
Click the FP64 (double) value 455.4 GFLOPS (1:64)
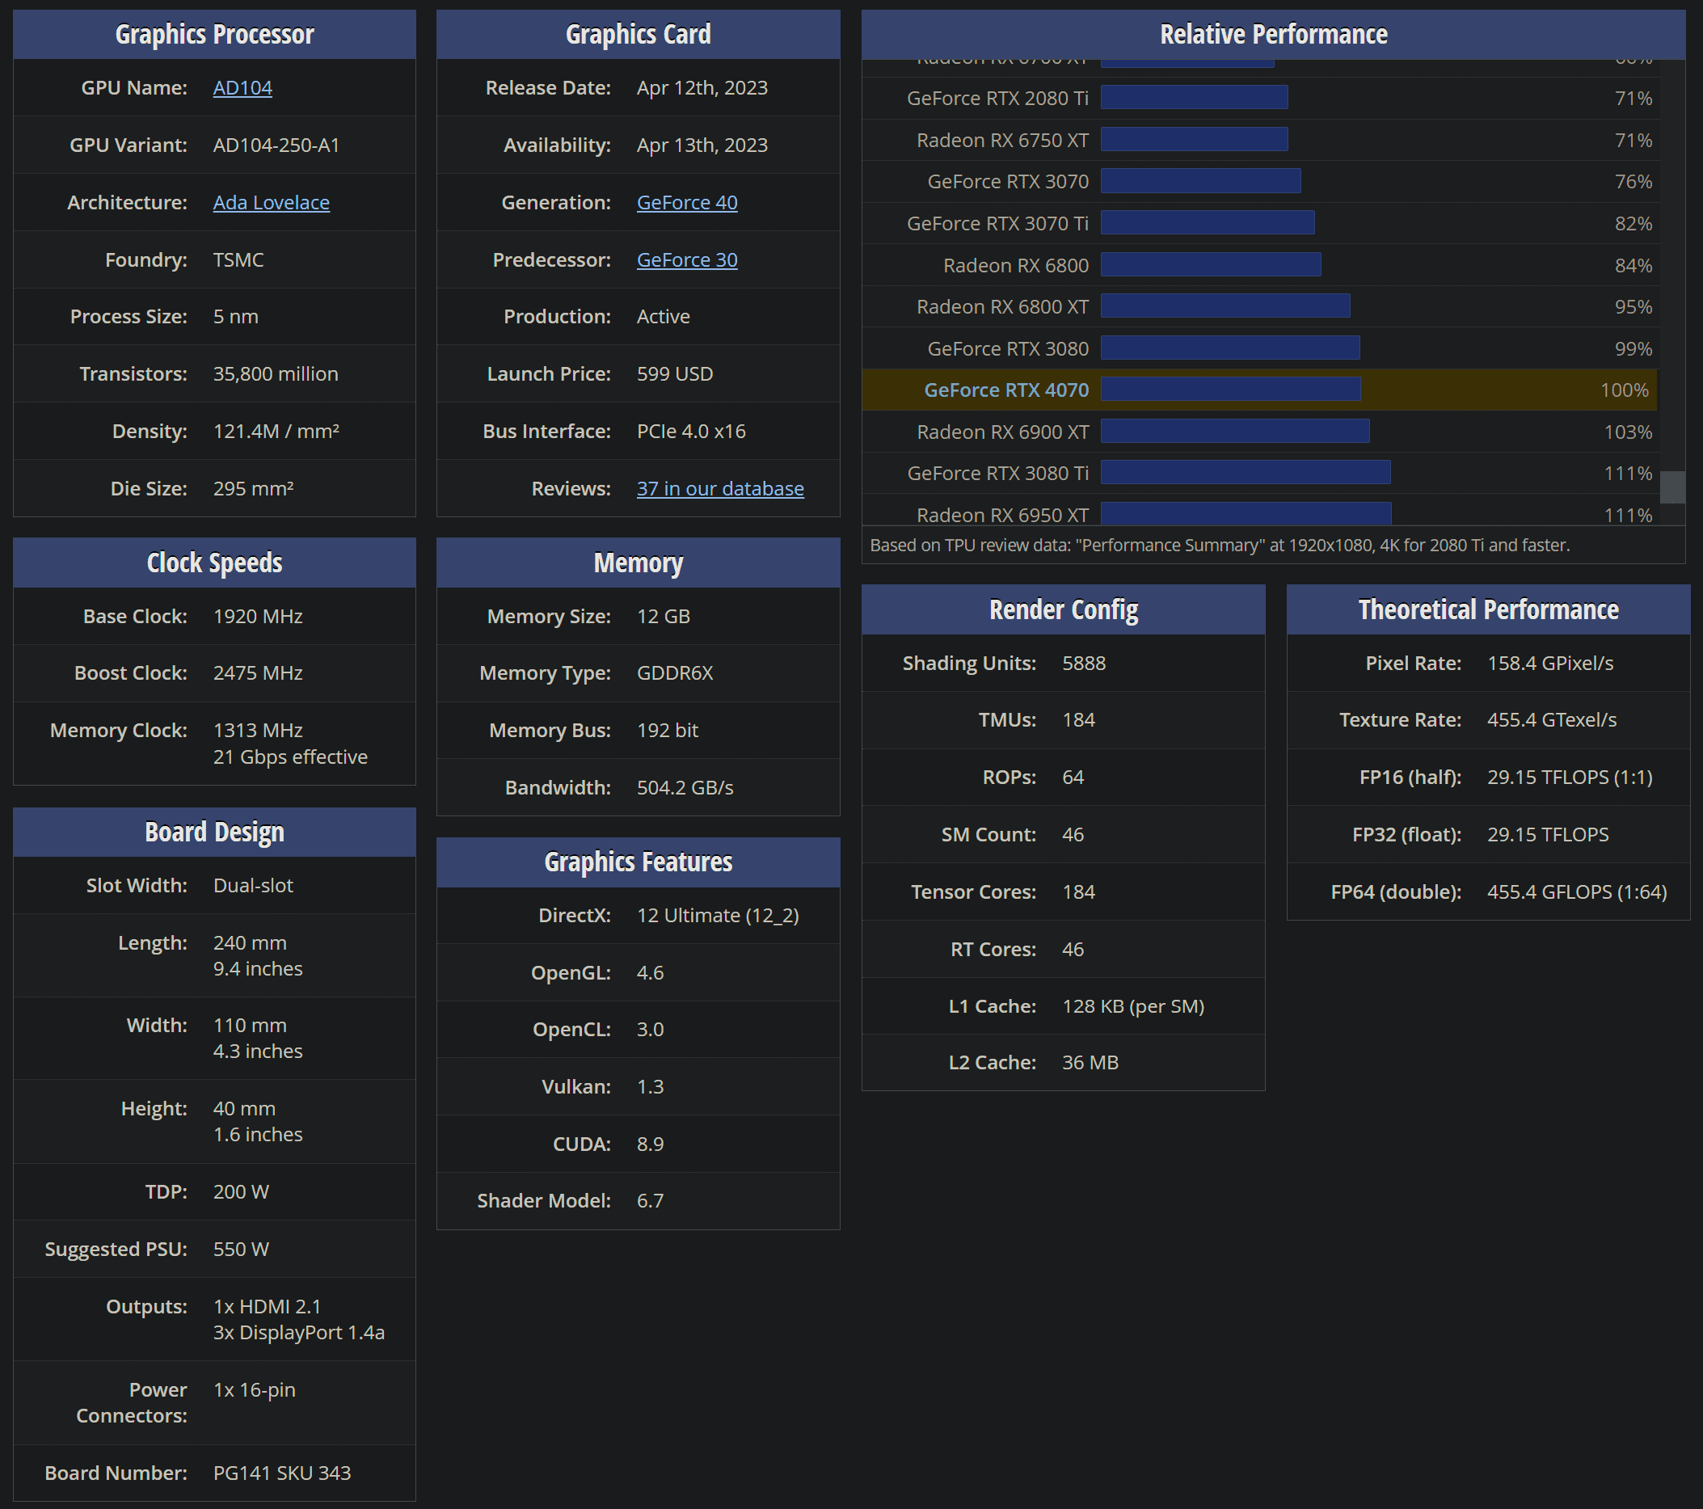(1577, 891)
